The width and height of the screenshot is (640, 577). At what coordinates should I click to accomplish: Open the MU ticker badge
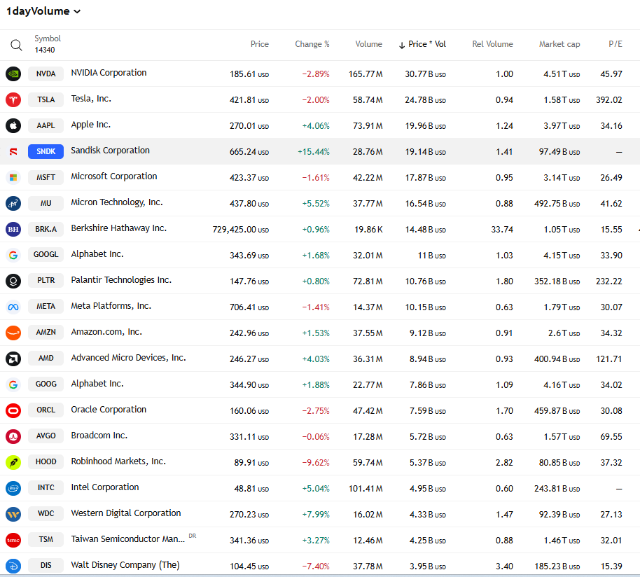46,203
